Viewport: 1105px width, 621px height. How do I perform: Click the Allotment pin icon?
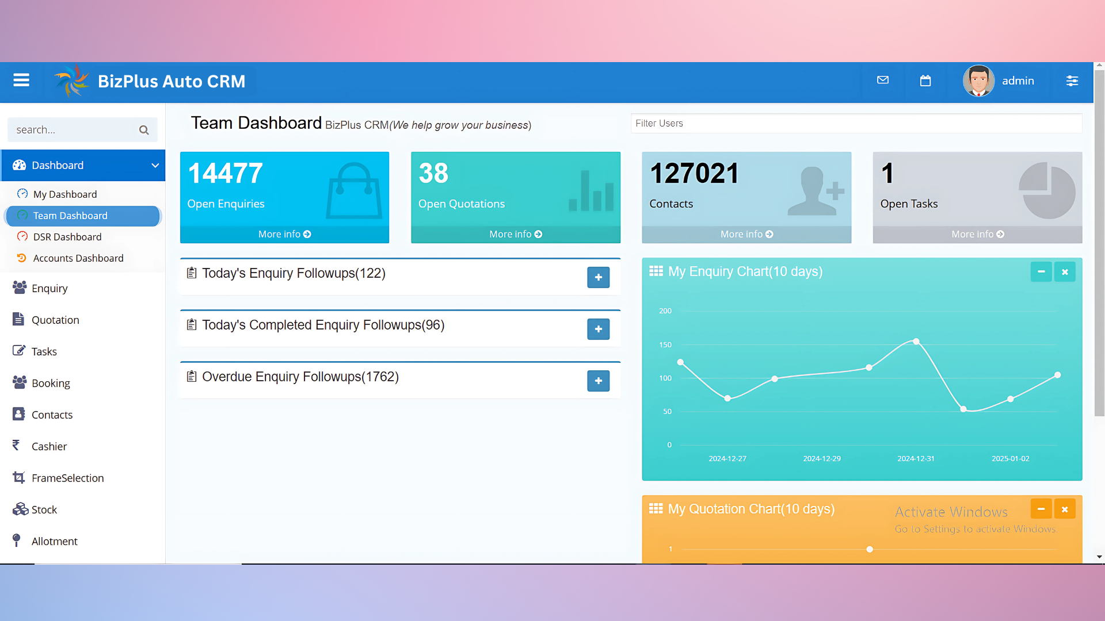point(17,540)
